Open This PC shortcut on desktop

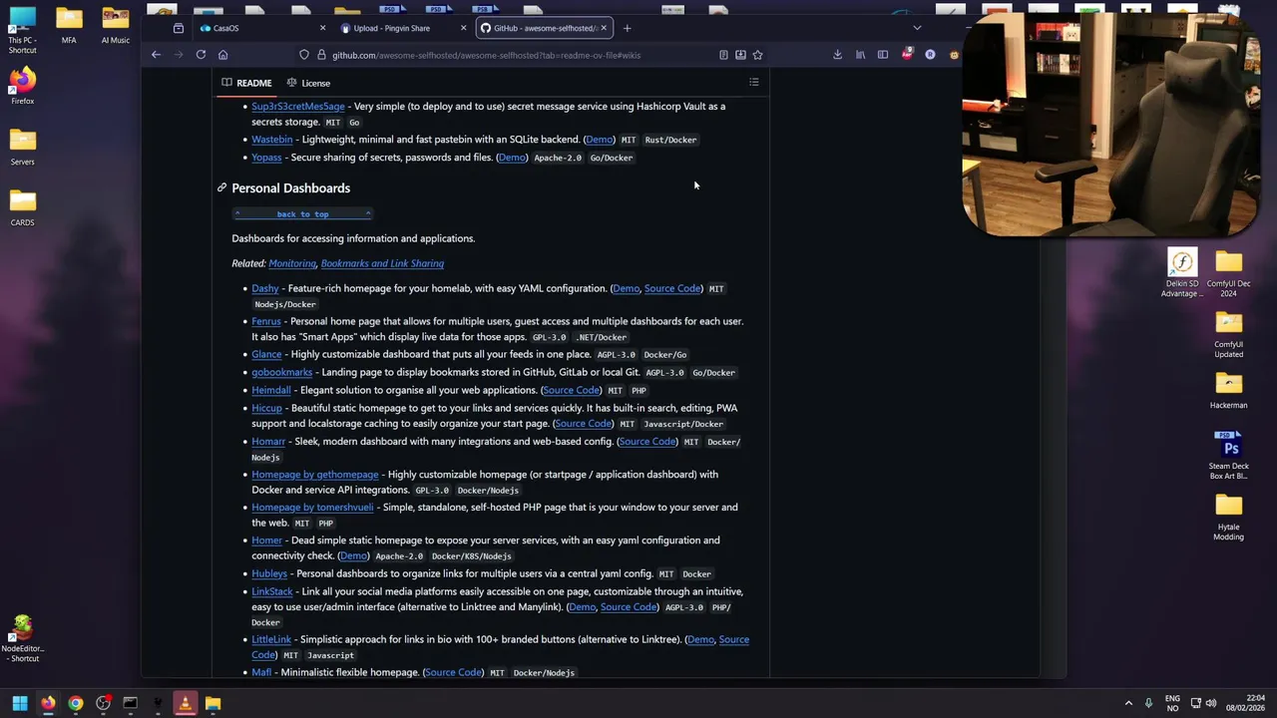[x=22, y=30]
